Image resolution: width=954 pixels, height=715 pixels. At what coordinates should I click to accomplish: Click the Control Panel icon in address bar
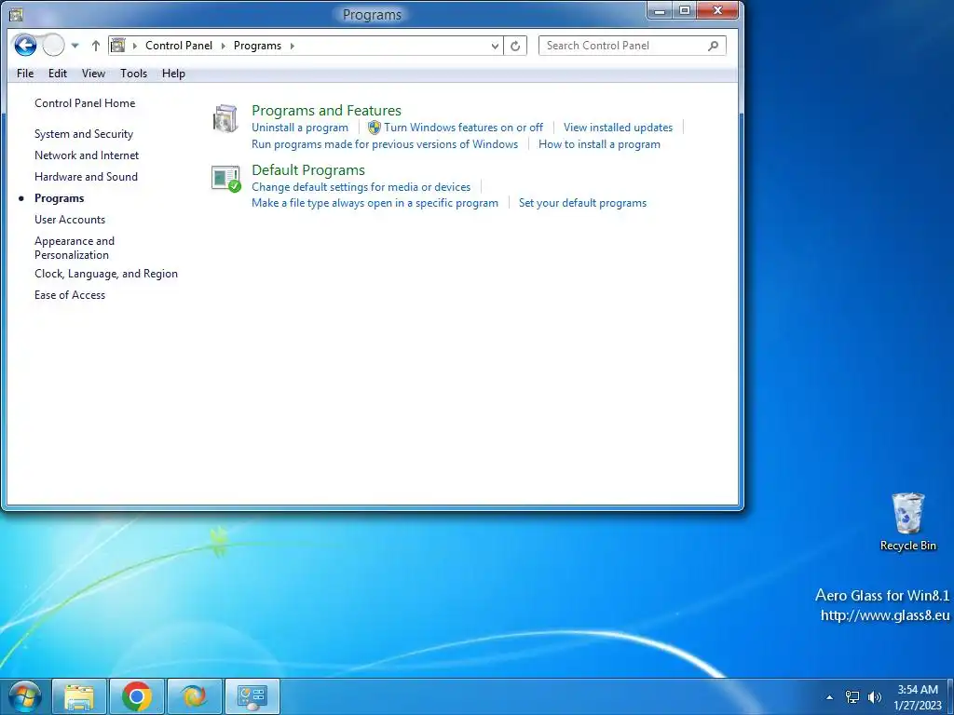[118, 46]
